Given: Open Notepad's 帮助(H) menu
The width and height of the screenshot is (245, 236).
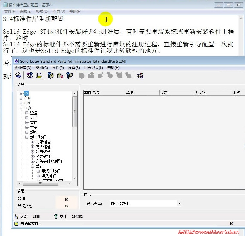Looking at the screenshot, I should [75, 12].
